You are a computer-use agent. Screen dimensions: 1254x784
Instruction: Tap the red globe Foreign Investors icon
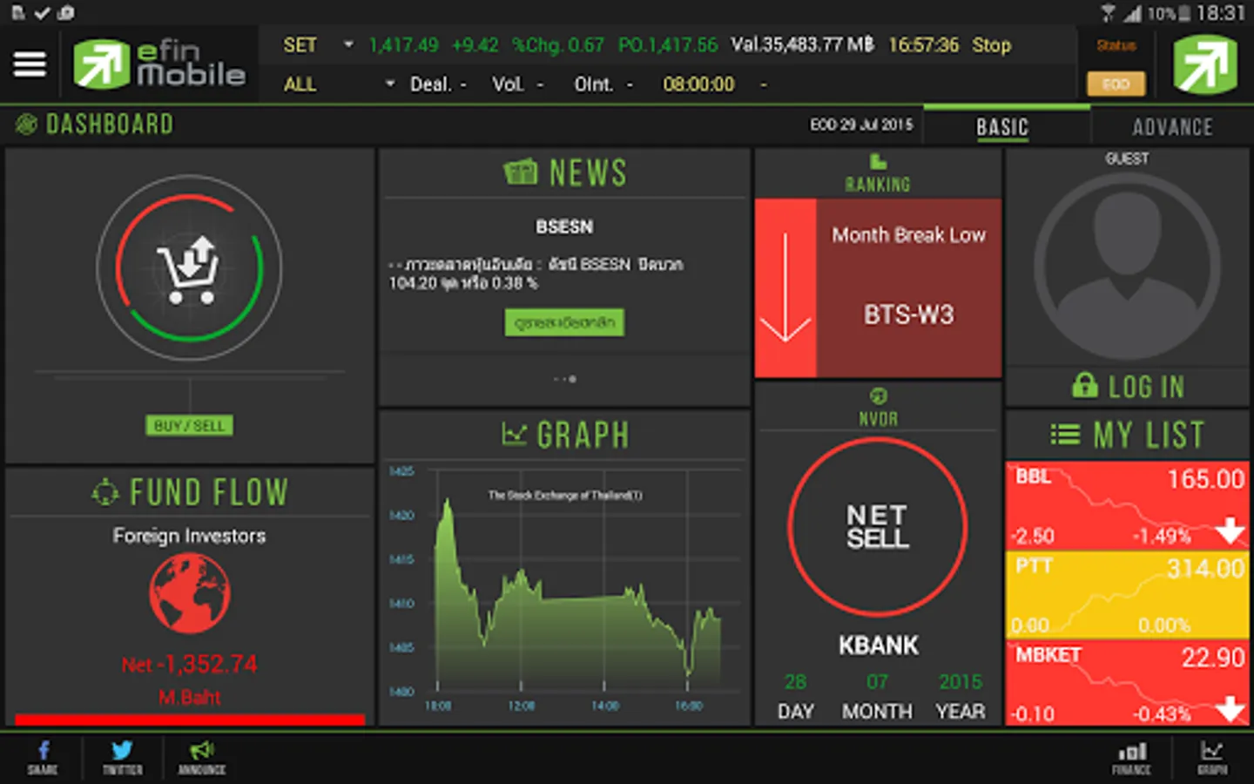[x=189, y=593]
